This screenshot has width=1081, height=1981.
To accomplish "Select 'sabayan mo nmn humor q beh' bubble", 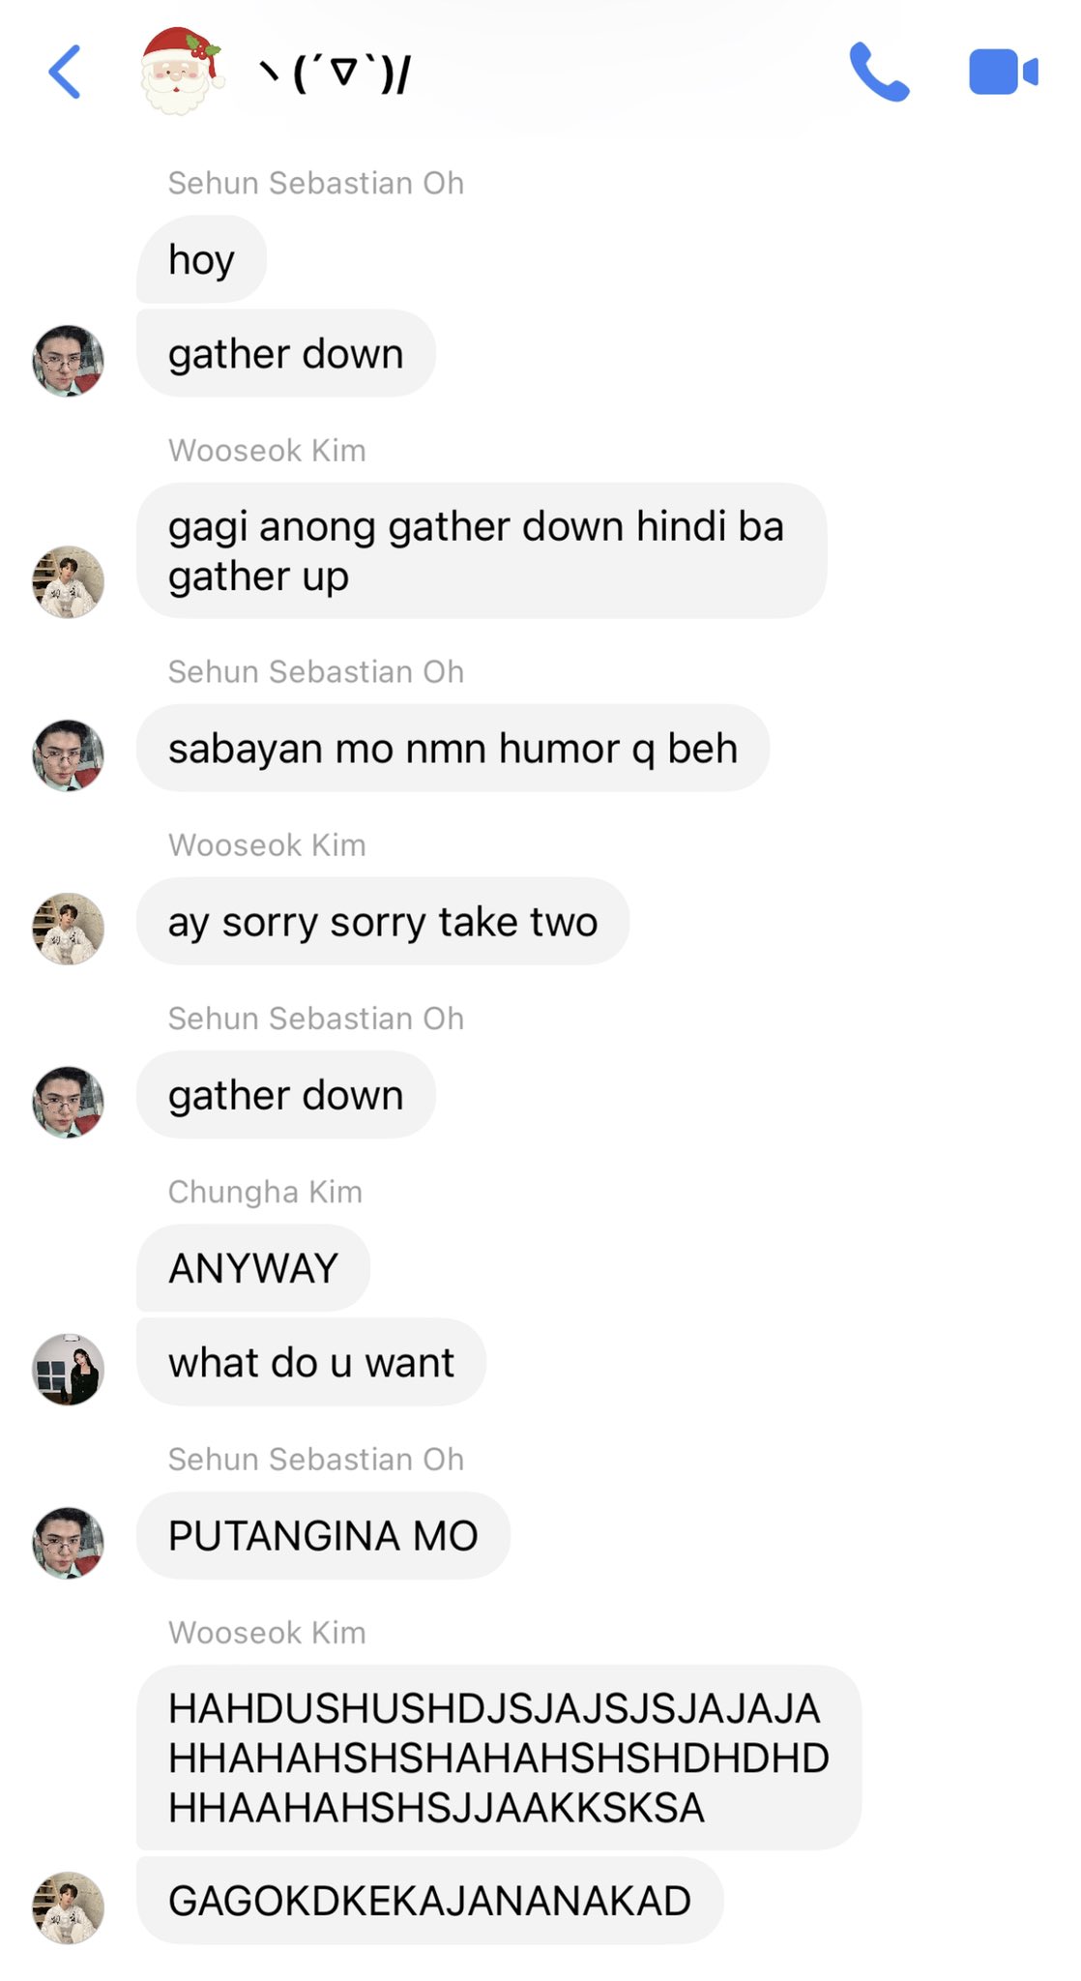I will [x=453, y=748].
